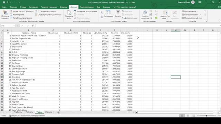Click the Remove Duplicates icon
This screenshot has width=221, height=124.
click(151, 14)
